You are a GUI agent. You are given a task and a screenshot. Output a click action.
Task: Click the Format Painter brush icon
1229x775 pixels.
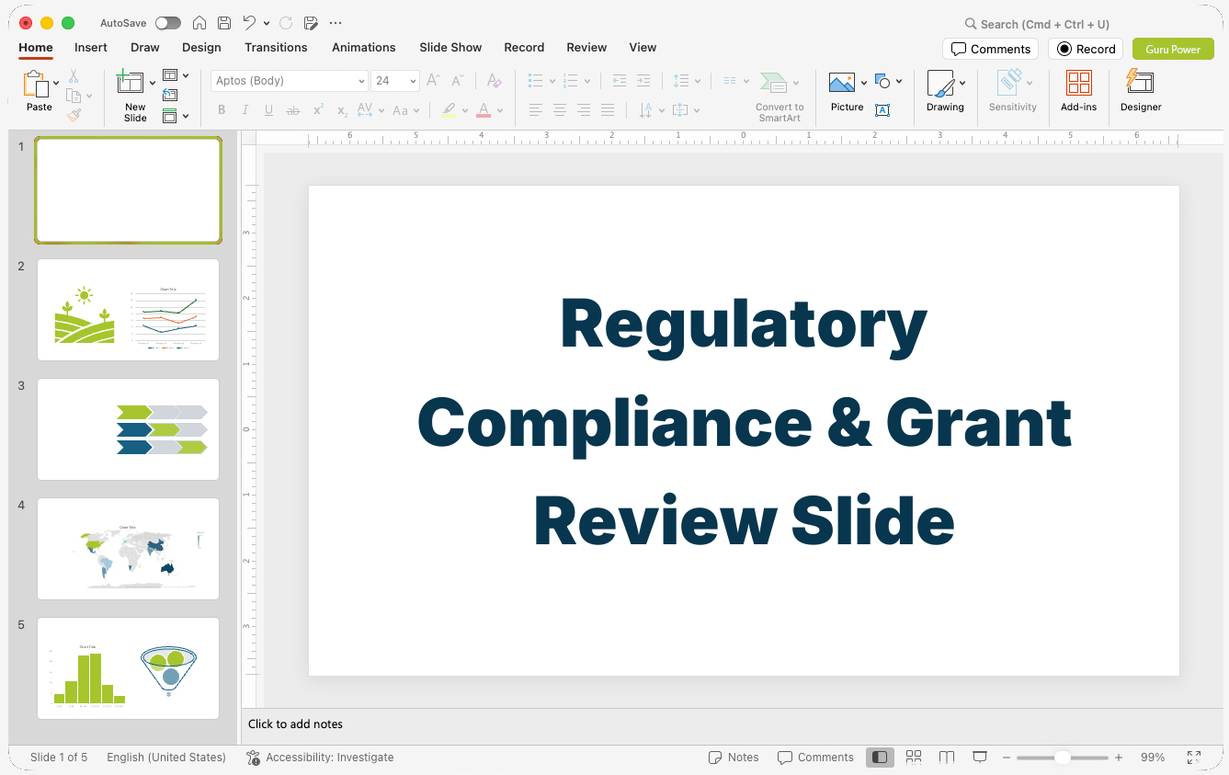pyautogui.click(x=74, y=115)
